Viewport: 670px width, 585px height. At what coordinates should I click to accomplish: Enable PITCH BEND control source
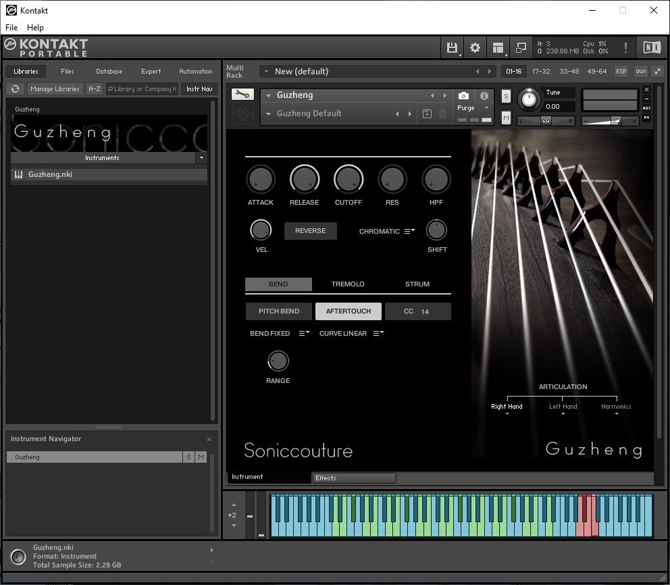pos(279,311)
